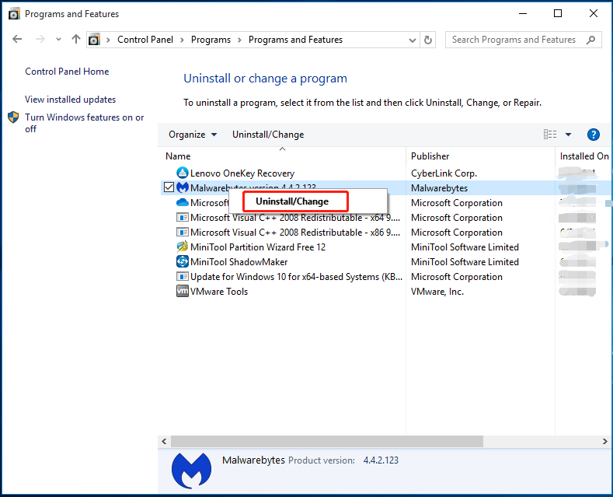This screenshot has width=613, height=497.
Task: Expand the breadcrumb arrow after Programs
Action: [239, 40]
